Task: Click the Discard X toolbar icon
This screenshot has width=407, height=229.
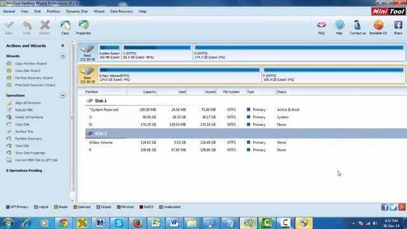Action: point(45,27)
